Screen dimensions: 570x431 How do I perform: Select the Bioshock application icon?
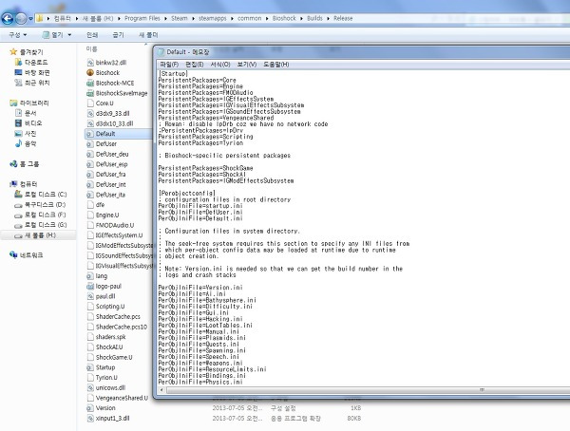pyautogui.click(x=90, y=73)
